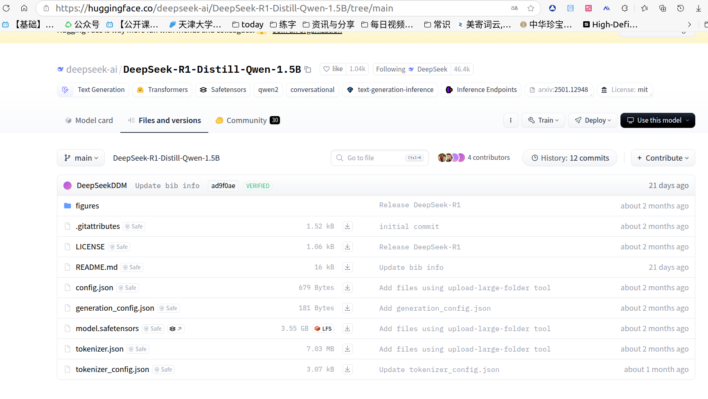Download the config.json file
The width and height of the screenshot is (708, 399).
point(347,287)
